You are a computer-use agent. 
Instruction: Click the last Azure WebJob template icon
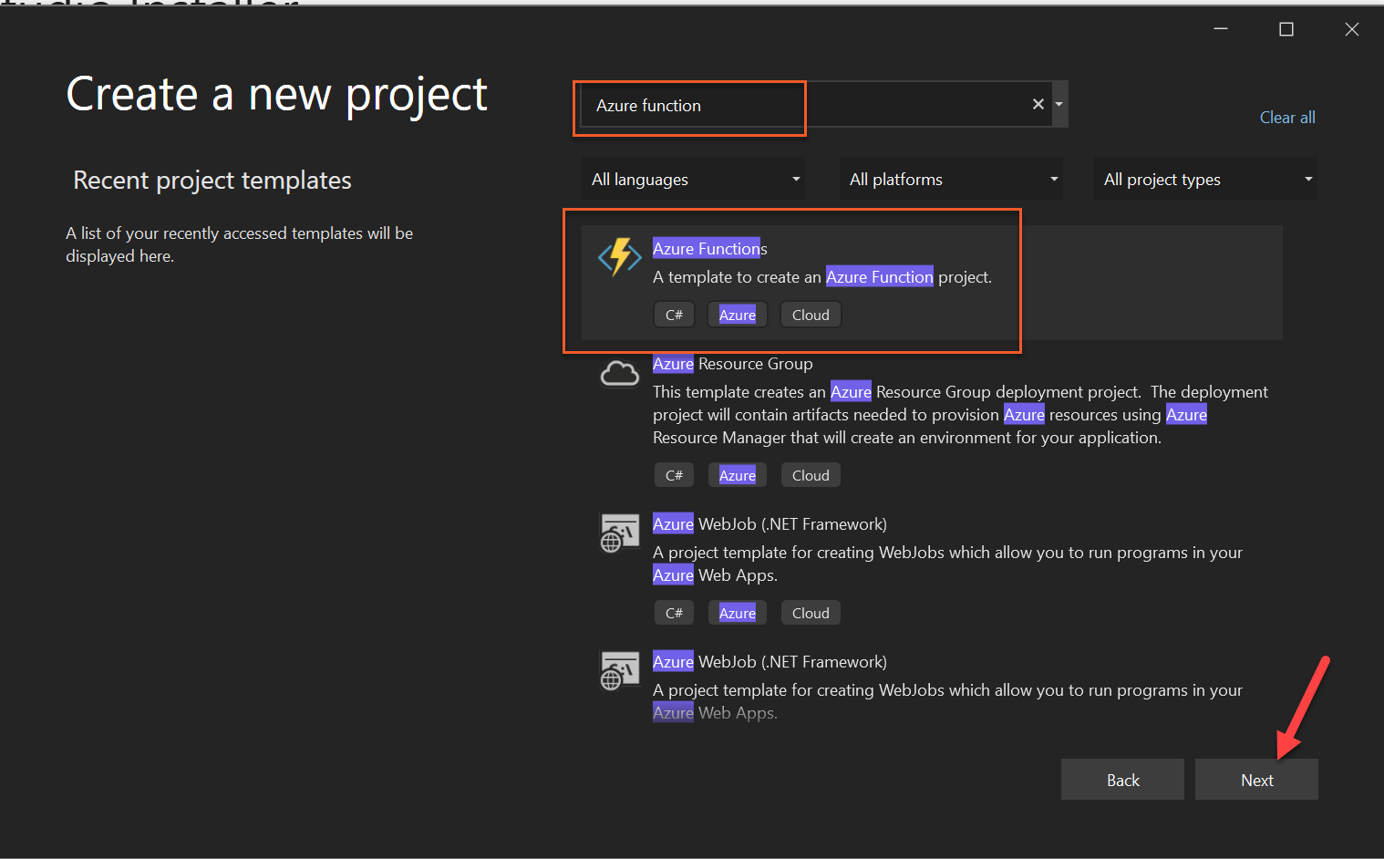pyautogui.click(x=620, y=670)
